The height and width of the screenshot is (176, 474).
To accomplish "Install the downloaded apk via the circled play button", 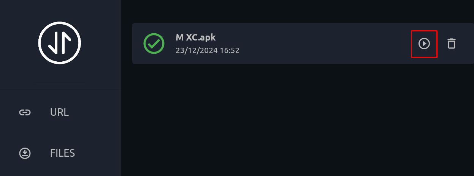I will point(424,44).
